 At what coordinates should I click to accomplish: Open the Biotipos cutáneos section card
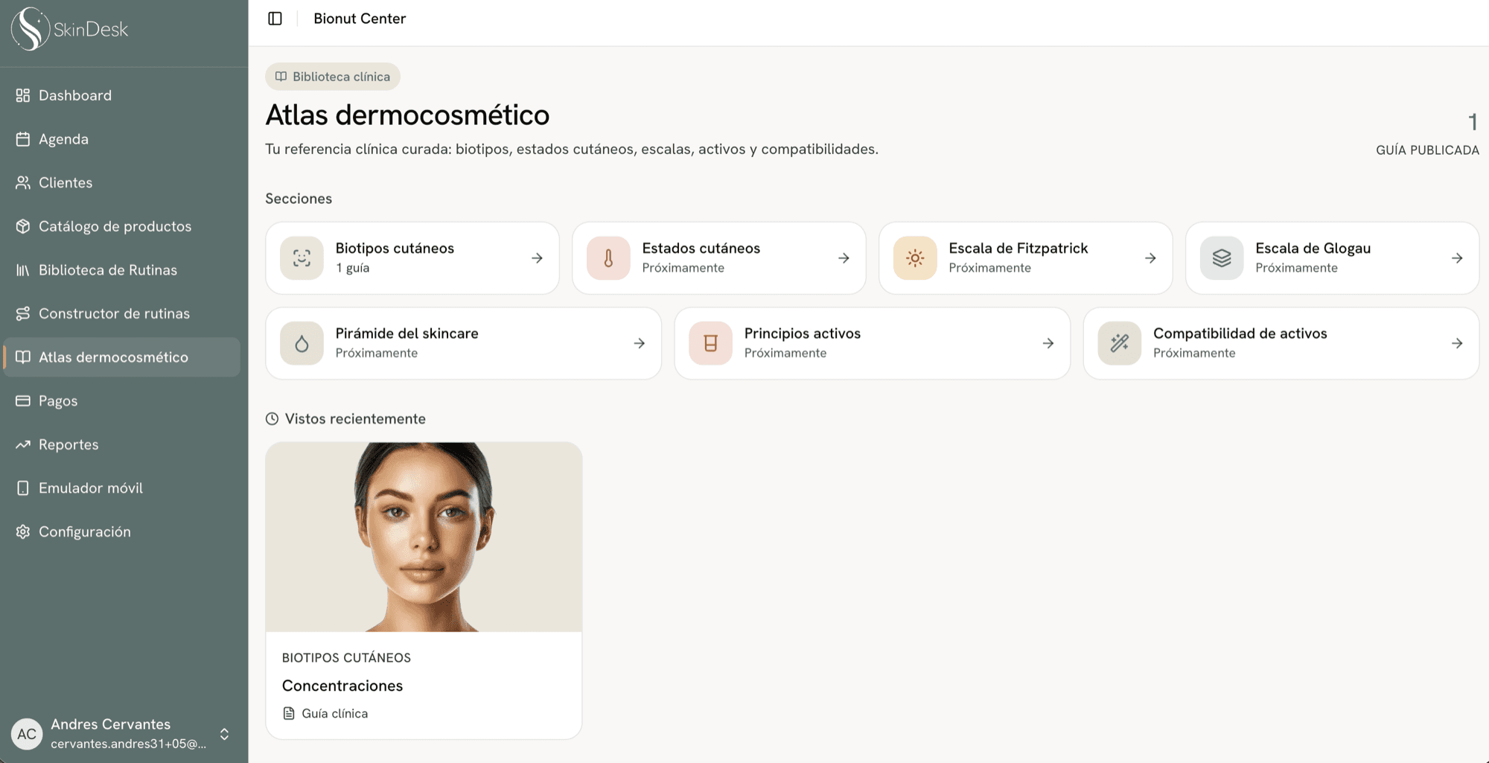412,258
